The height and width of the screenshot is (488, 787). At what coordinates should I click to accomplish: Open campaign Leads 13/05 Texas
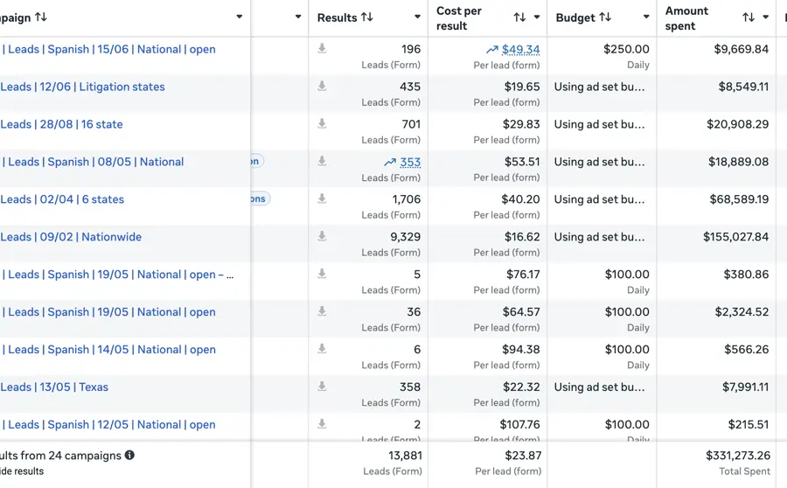[x=54, y=387]
